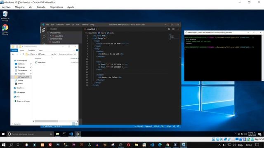Show hidden icons chevron in host system tray

click(219, 145)
